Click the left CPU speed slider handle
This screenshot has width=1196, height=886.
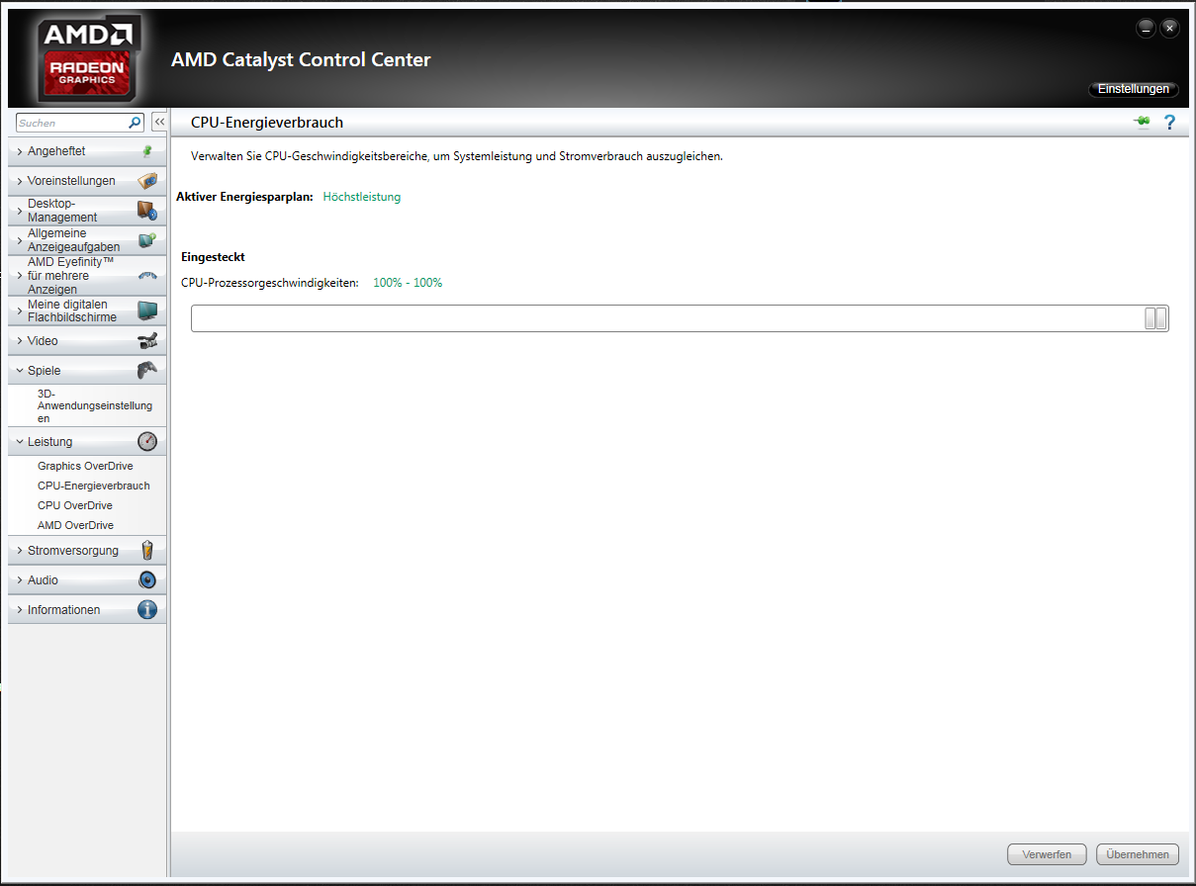[1150, 318]
